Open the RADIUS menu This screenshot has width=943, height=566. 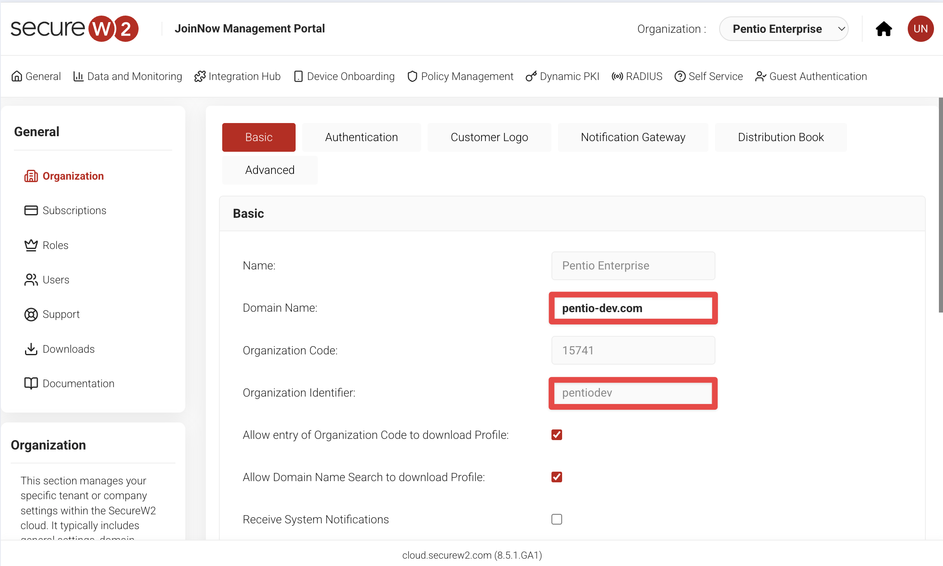point(637,76)
